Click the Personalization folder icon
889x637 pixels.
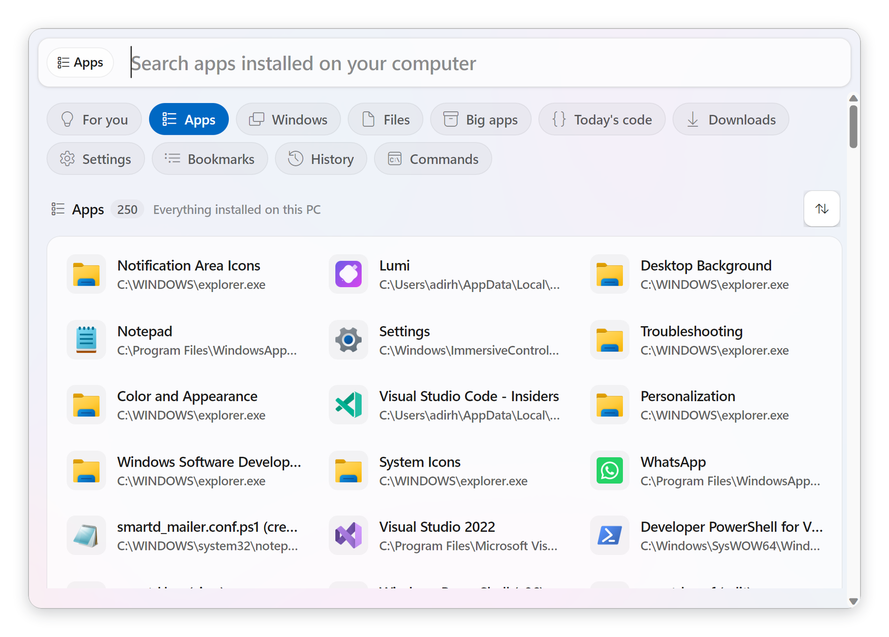609,404
